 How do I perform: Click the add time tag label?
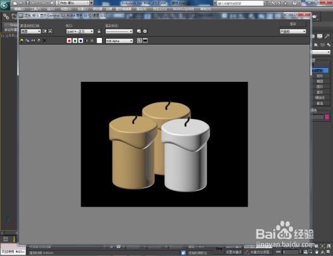click(198, 253)
